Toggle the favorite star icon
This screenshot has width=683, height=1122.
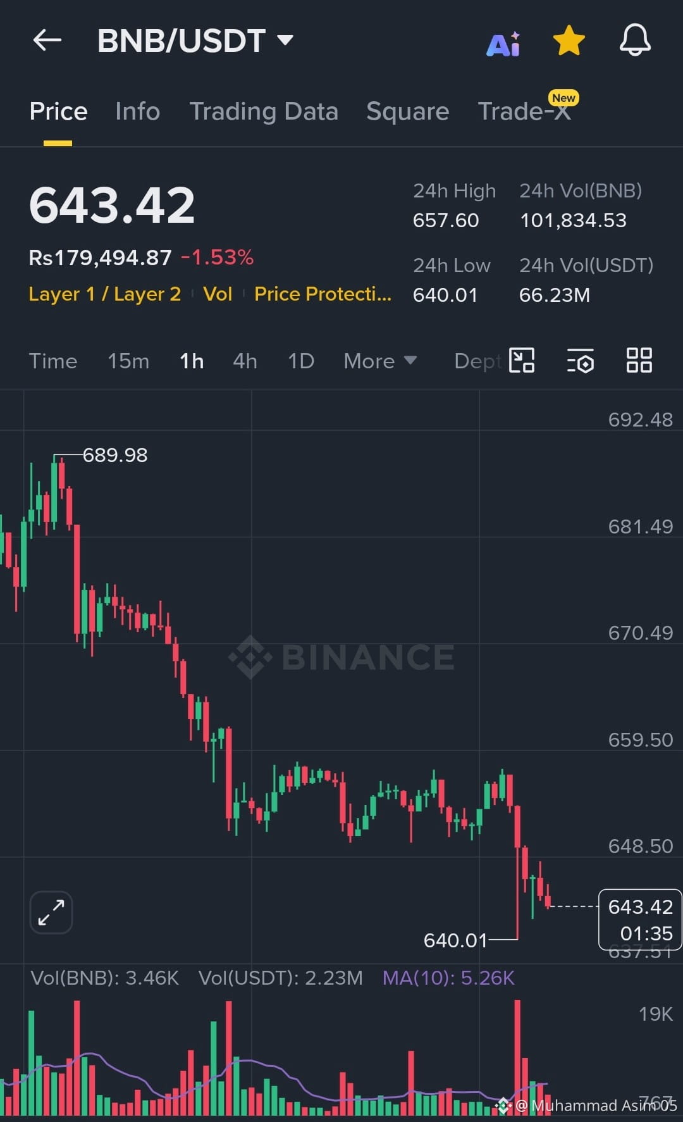pos(569,41)
